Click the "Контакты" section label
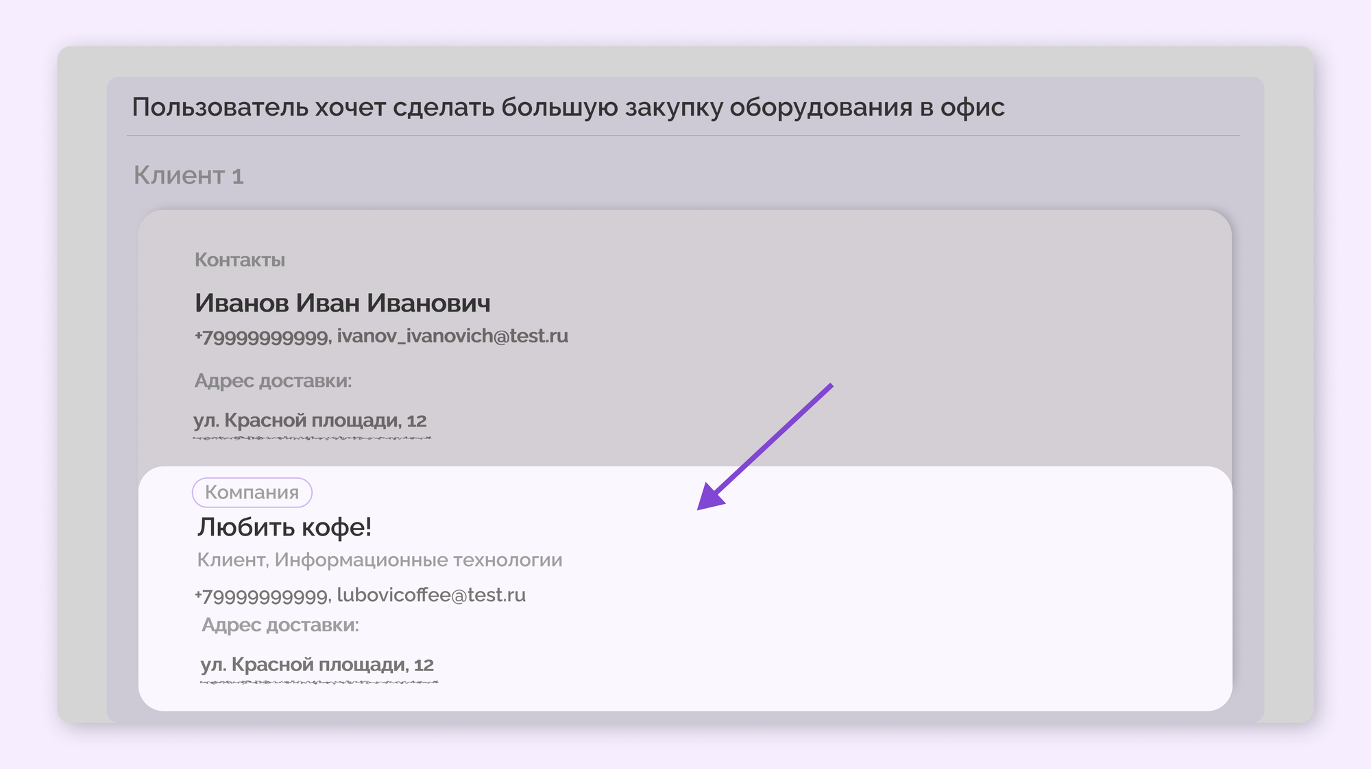Viewport: 1371px width, 769px height. coord(241,260)
